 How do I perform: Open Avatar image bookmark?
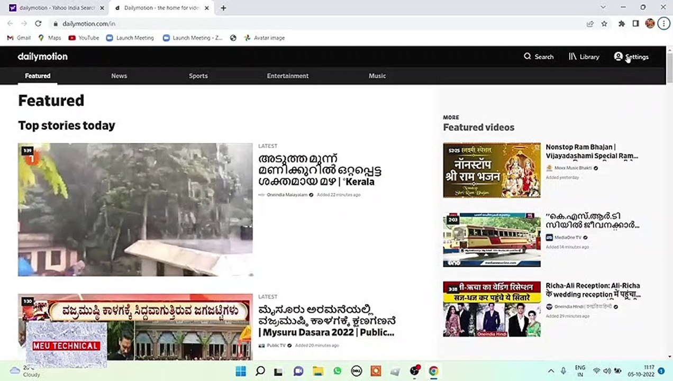pos(265,38)
